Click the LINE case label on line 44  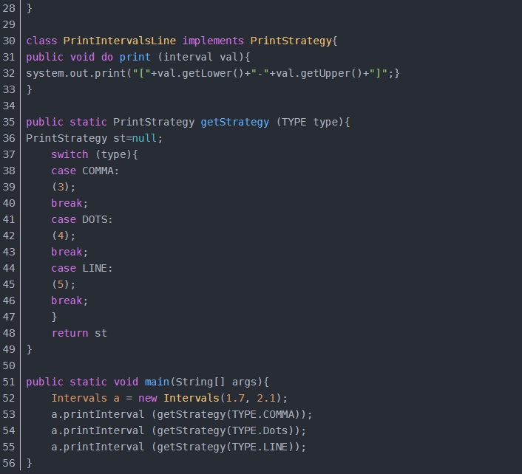(98, 268)
